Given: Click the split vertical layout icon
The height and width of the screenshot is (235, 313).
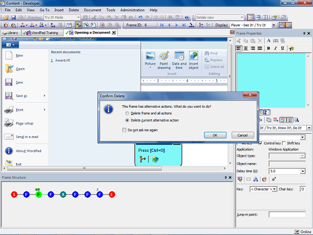Looking at the screenshot, I should 265,18.
